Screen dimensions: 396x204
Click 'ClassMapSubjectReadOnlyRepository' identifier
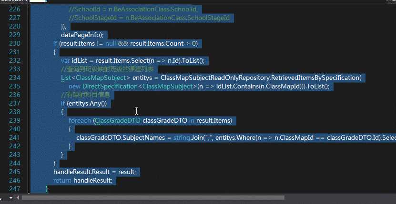[214, 78]
